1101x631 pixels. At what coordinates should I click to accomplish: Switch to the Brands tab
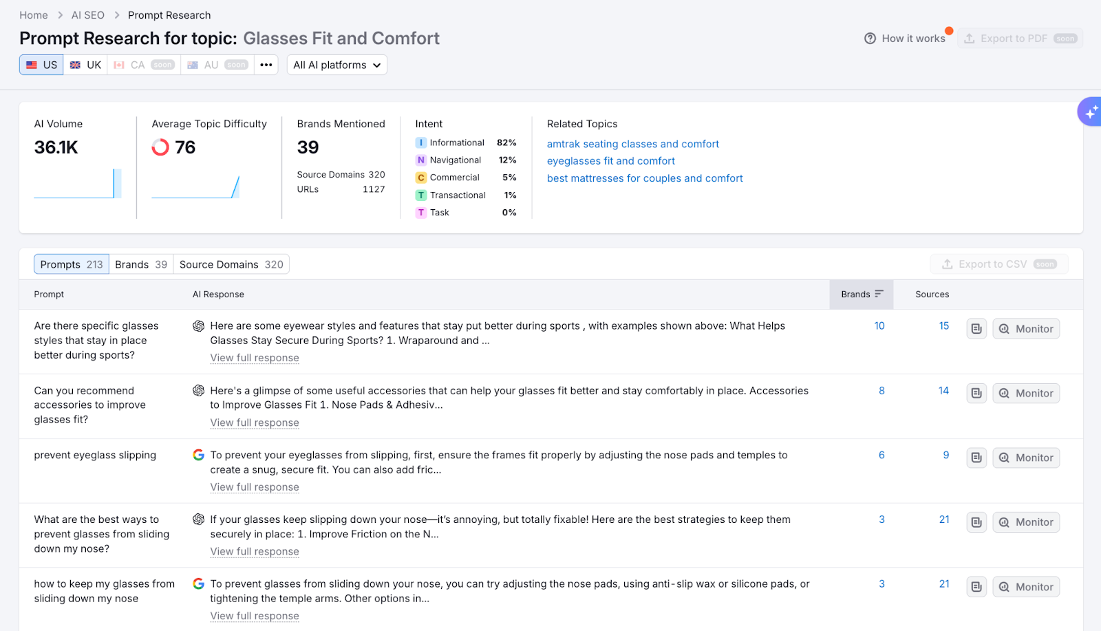pos(141,264)
